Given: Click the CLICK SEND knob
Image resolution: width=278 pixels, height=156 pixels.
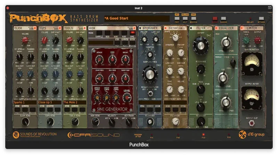Looking at the screenshot, I should pyautogui.click(x=25, y=122).
